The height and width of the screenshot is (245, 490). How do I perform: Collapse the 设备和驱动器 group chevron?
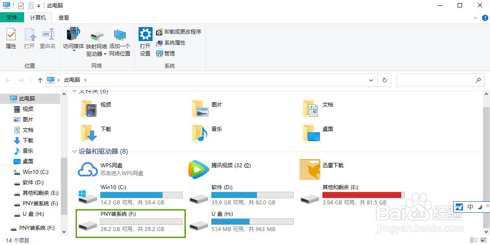[x=74, y=152]
